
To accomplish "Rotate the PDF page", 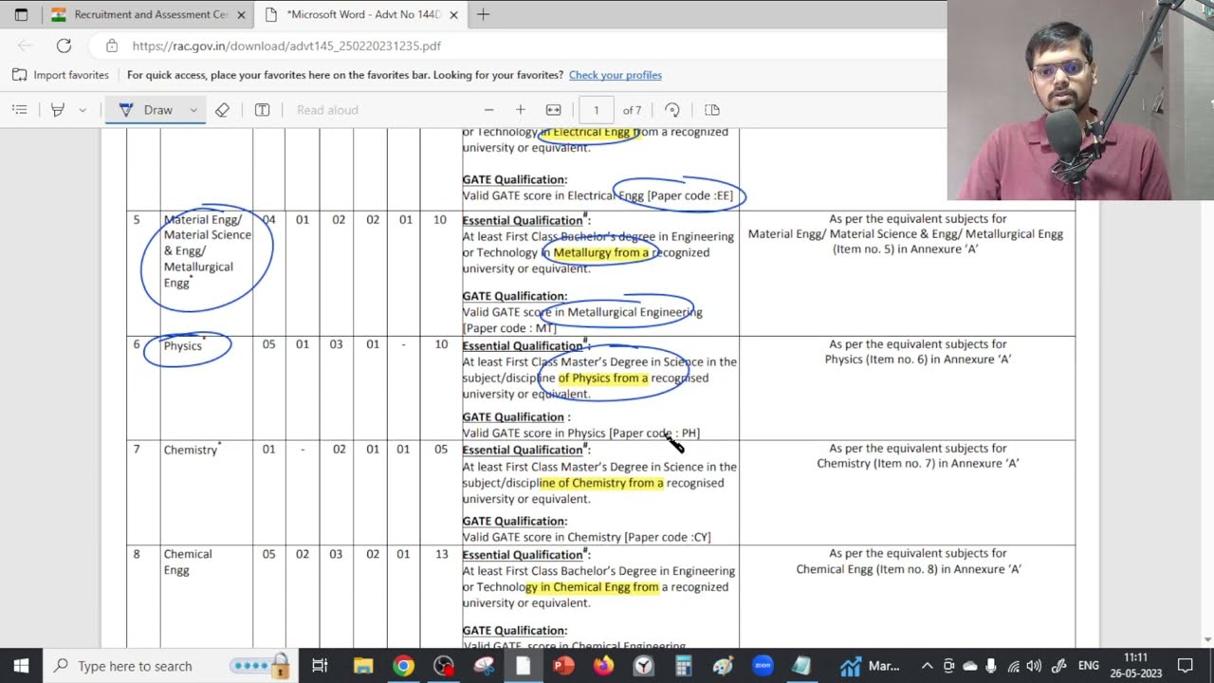I will (x=672, y=110).
